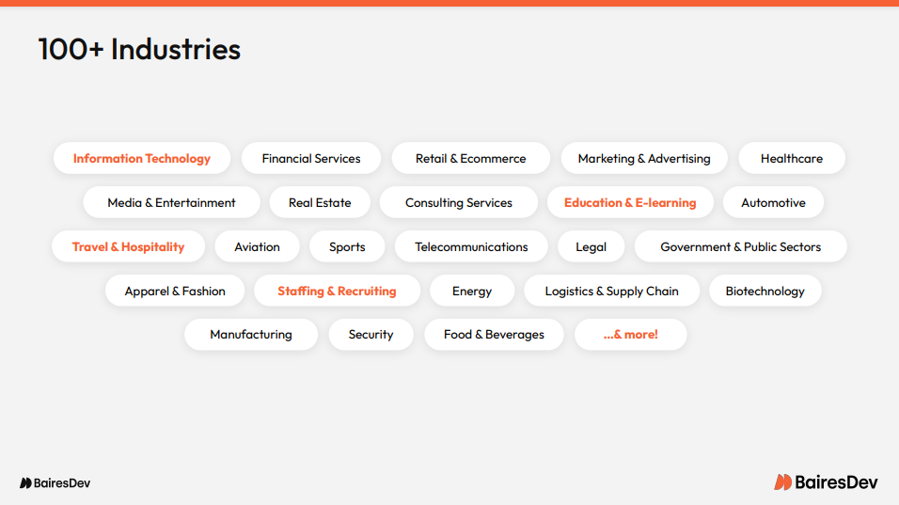Click the Food & Beverages pill
Image resolution: width=899 pixels, height=505 pixels.
(495, 334)
